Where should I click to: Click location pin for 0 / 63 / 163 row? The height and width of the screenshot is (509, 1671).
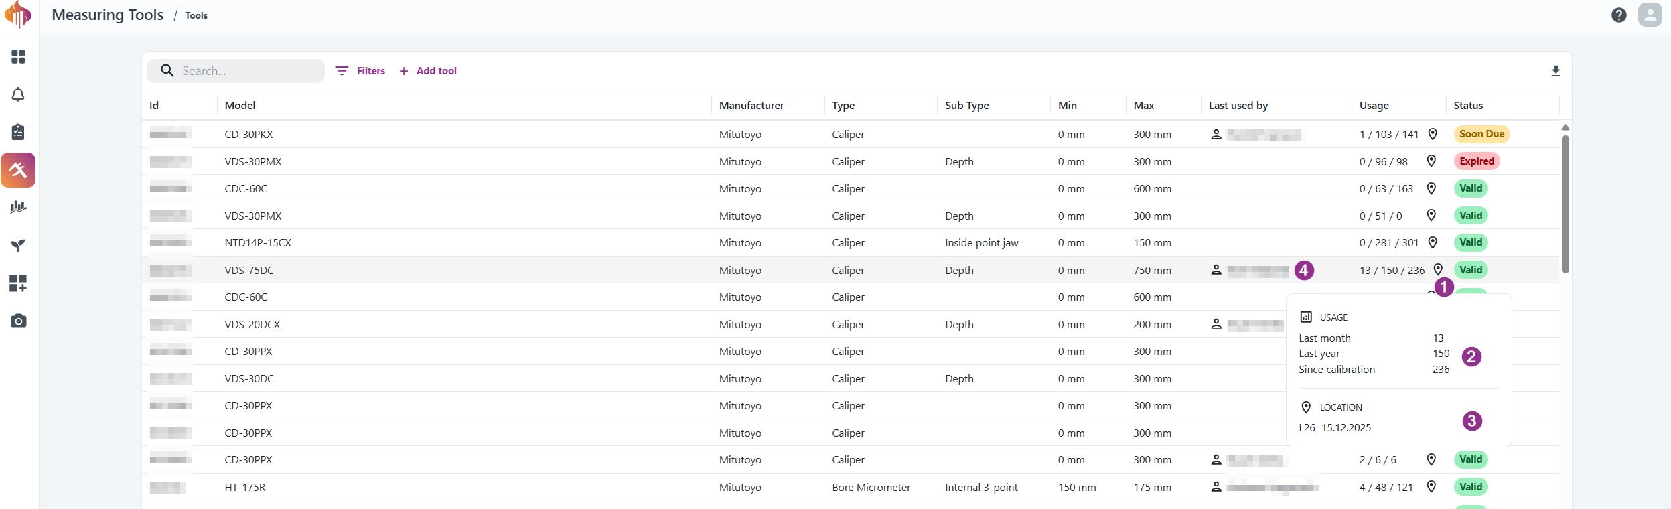[1431, 188]
